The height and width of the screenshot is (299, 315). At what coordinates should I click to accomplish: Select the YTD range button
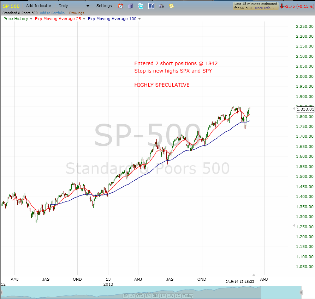pos(139,295)
